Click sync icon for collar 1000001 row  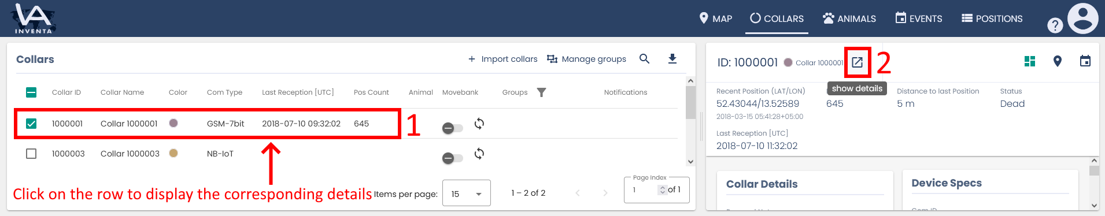(479, 124)
